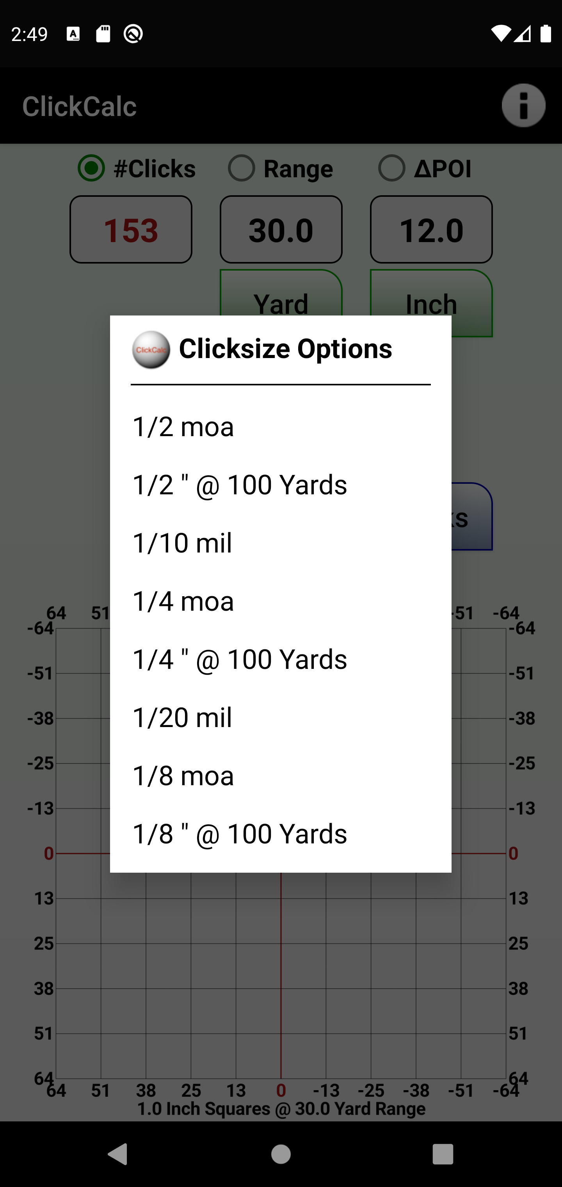This screenshot has height=1187, width=562.
Task: Select the Range radio button
Action: [281, 168]
